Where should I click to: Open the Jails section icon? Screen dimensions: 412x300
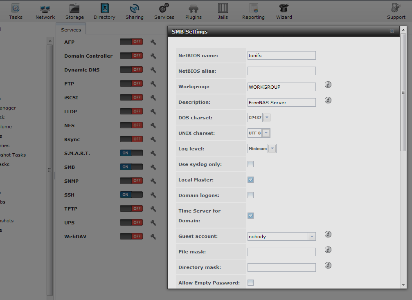point(223,11)
